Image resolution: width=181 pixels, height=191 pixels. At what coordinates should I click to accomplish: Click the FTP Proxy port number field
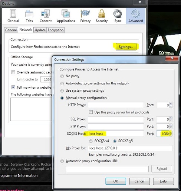coord(163,126)
